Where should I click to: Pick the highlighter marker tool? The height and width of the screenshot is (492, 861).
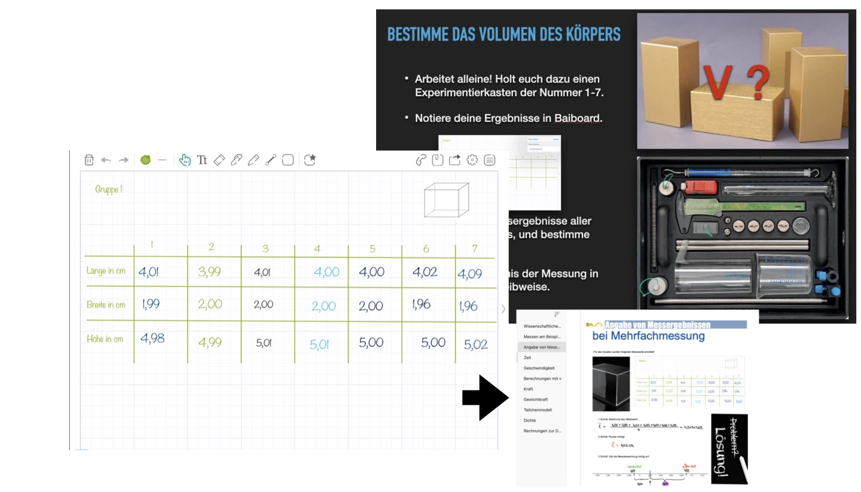coord(236,159)
